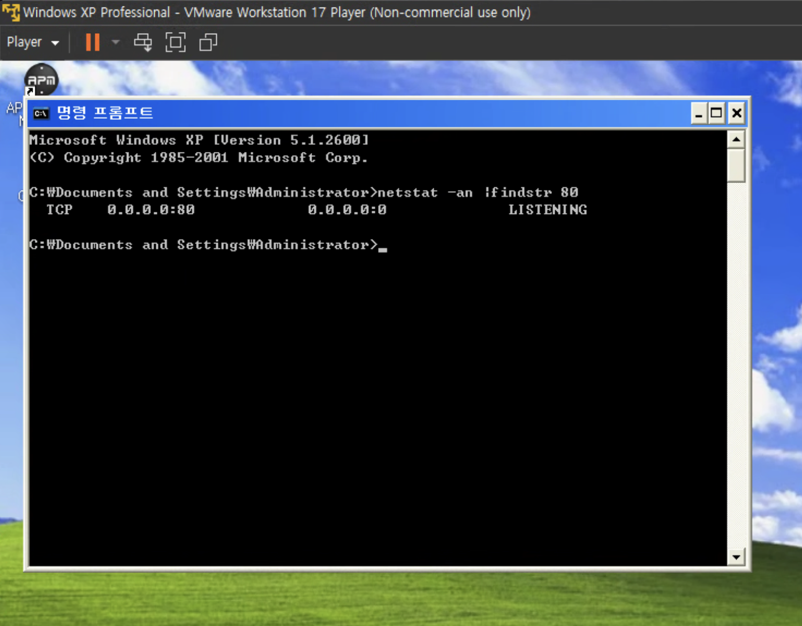Expand the power options arrow beside pause
802x626 pixels.
[x=116, y=42]
